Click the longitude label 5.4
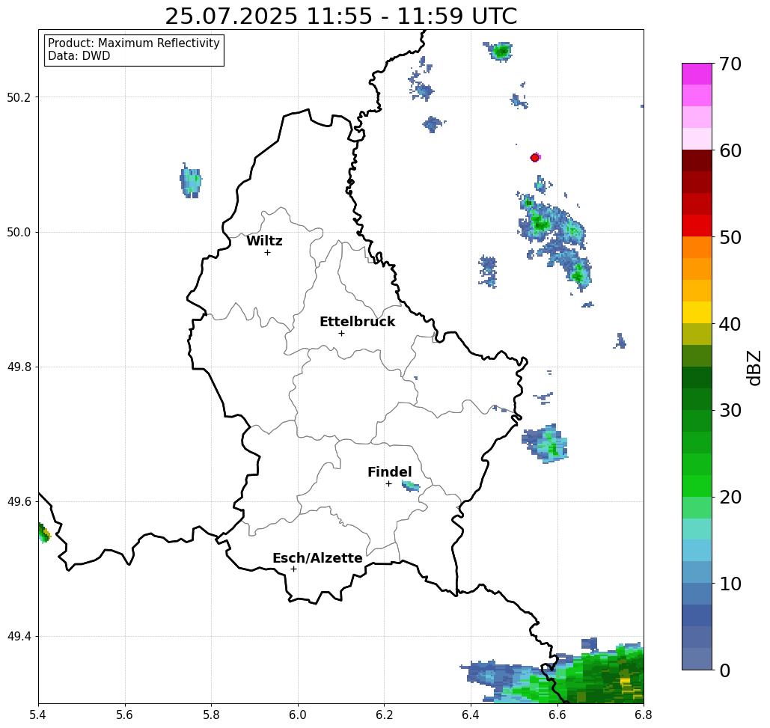Viewport: 770px width, 728px height. 38,715
